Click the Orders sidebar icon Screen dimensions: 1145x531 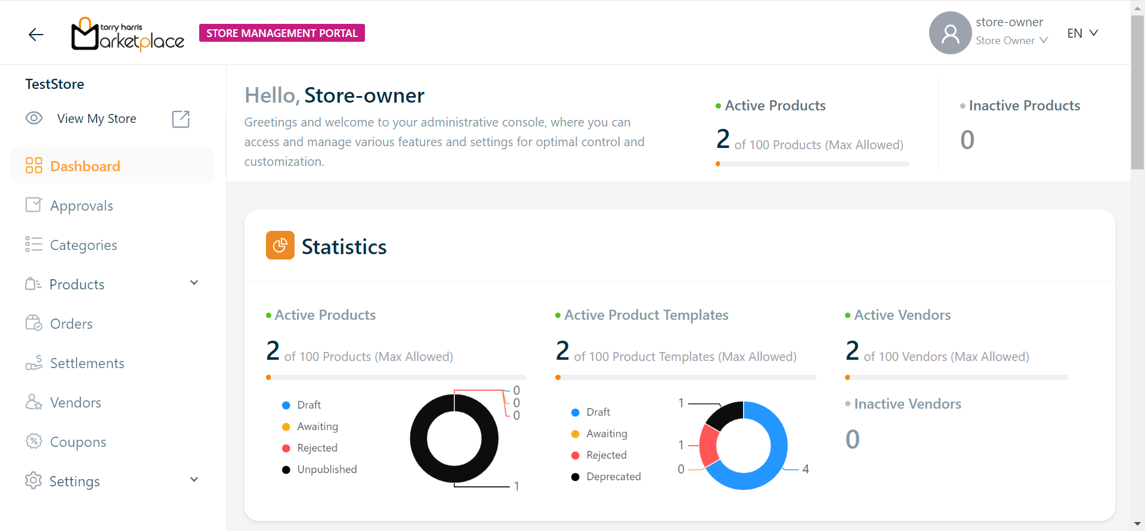click(x=33, y=323)
